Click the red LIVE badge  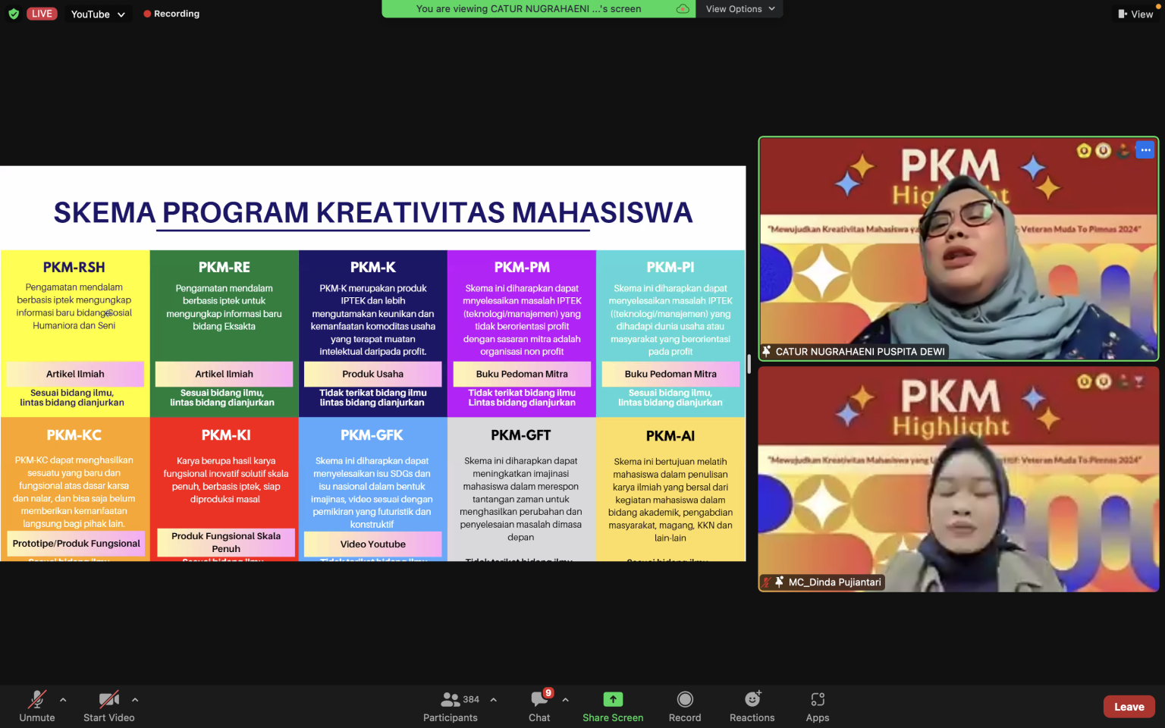coord(42,13)
